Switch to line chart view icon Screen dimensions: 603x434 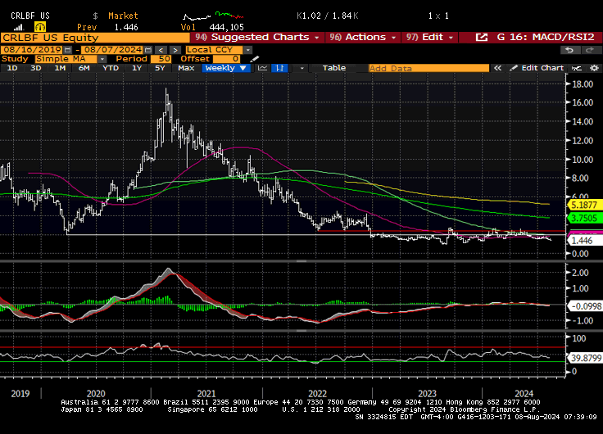point(263,68)
